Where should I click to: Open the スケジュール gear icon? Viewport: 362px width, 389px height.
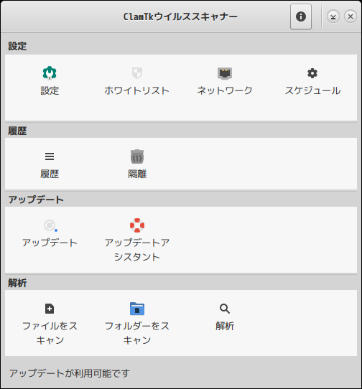[x=312, y=73]
